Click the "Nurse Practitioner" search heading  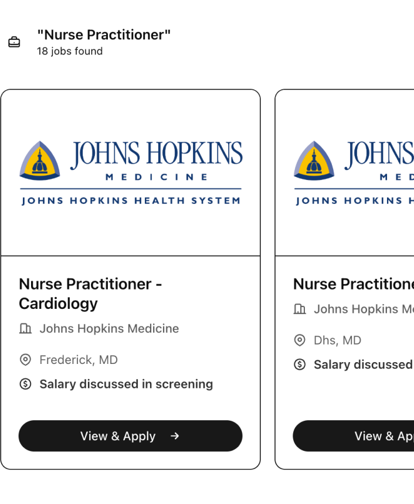pos(104,35)
